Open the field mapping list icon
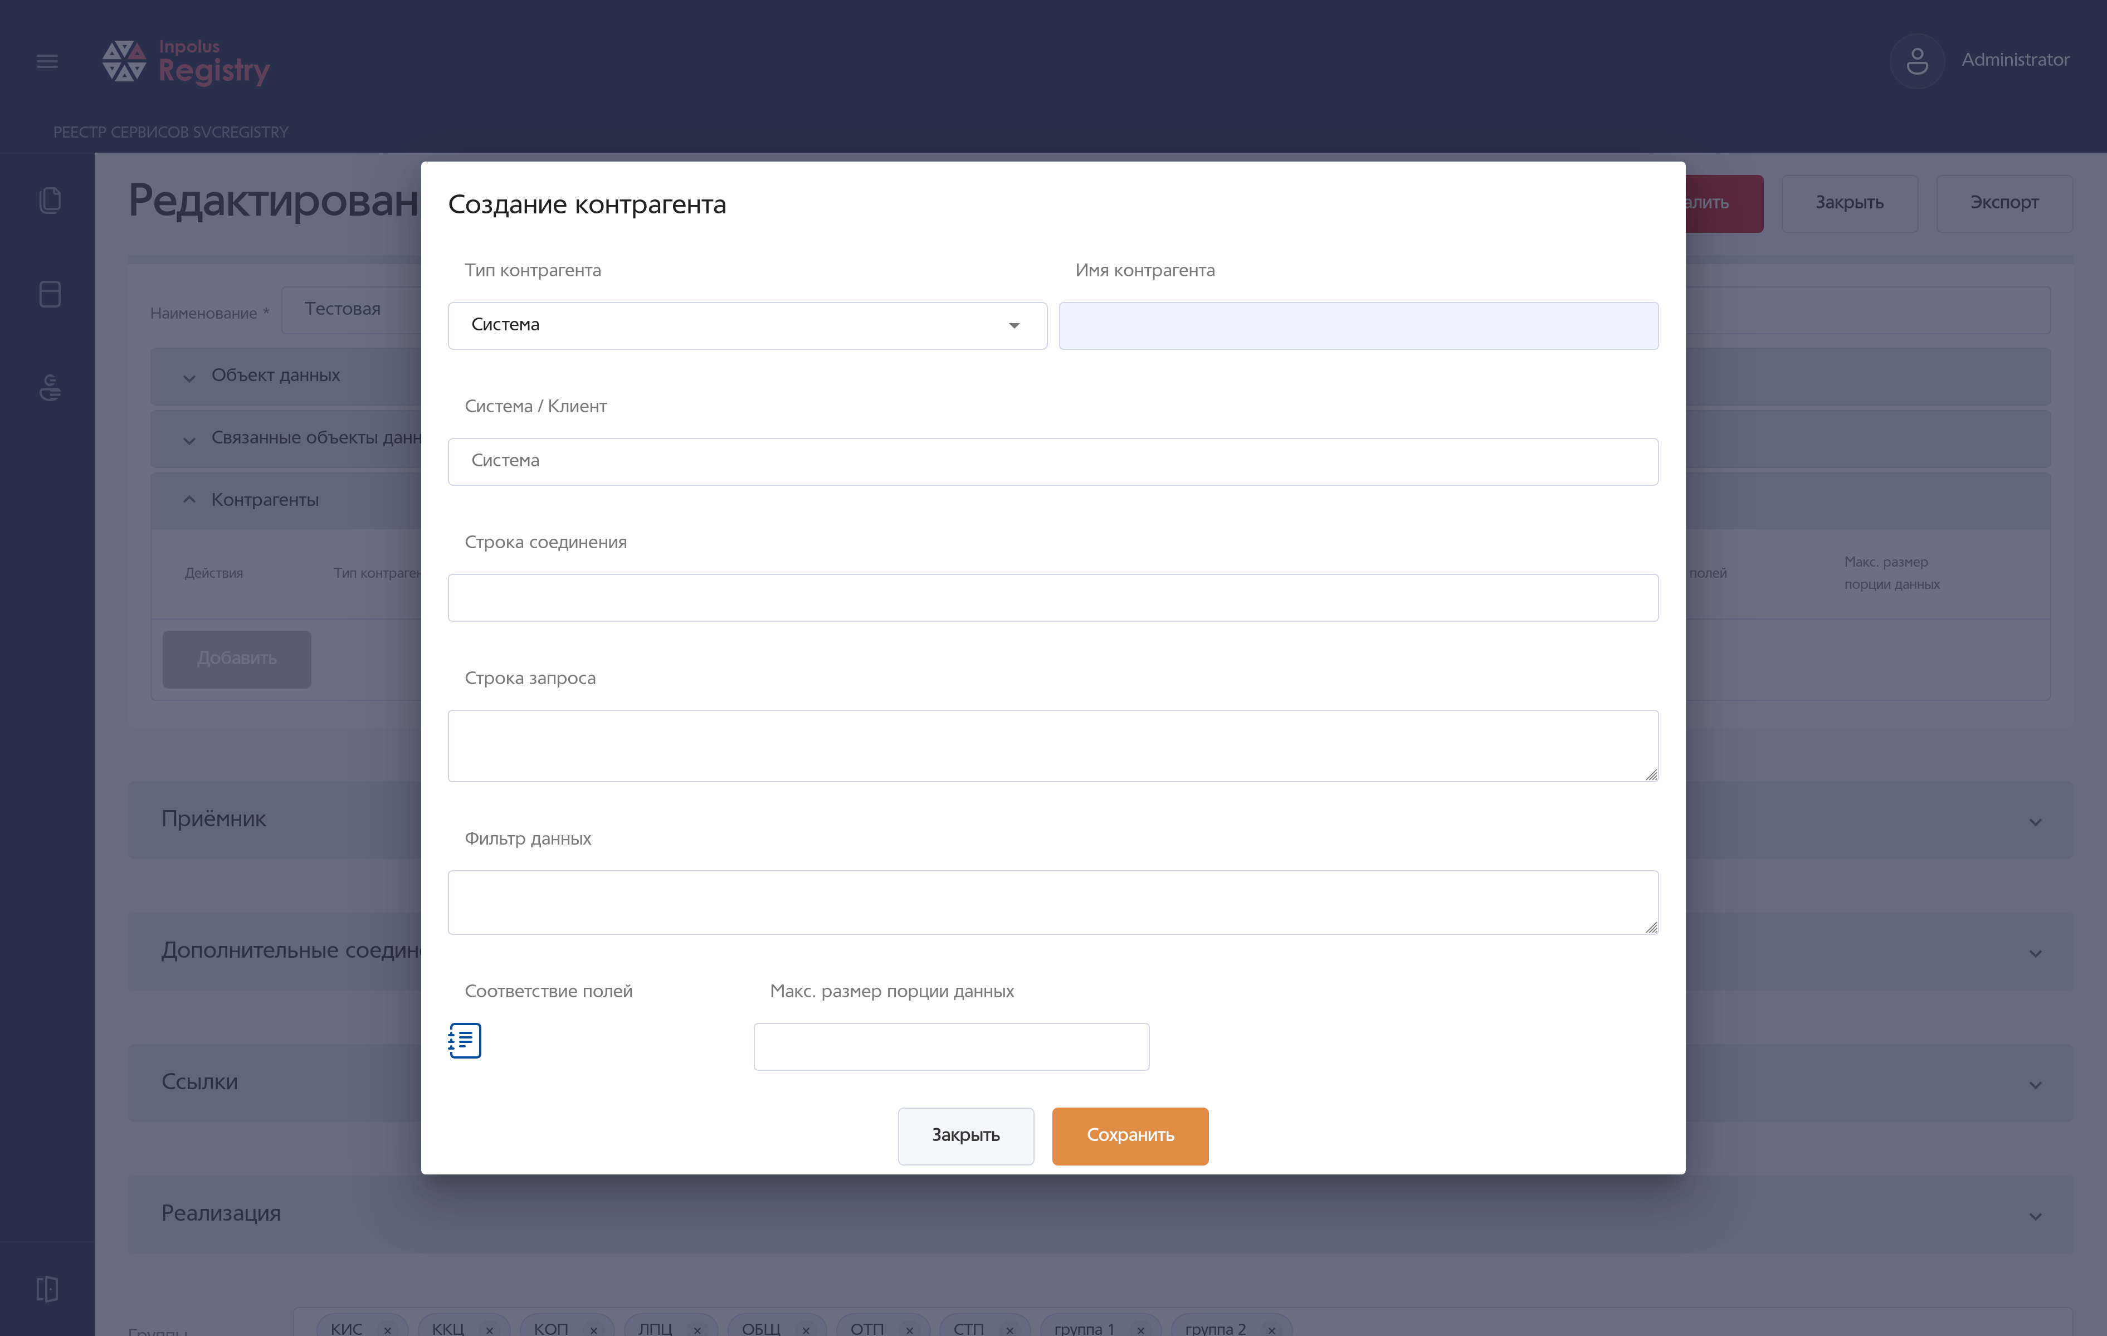The height and width of the screenshot is (1336, 2107). [465, 1040]
